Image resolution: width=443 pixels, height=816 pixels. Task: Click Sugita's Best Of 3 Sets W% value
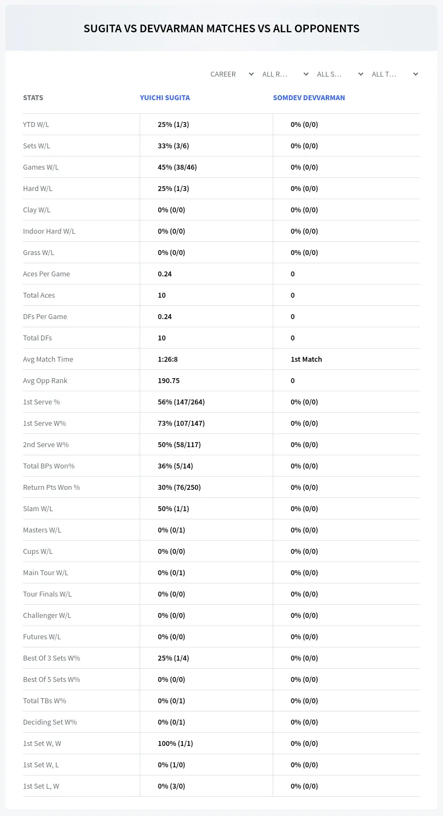point(174,658)
